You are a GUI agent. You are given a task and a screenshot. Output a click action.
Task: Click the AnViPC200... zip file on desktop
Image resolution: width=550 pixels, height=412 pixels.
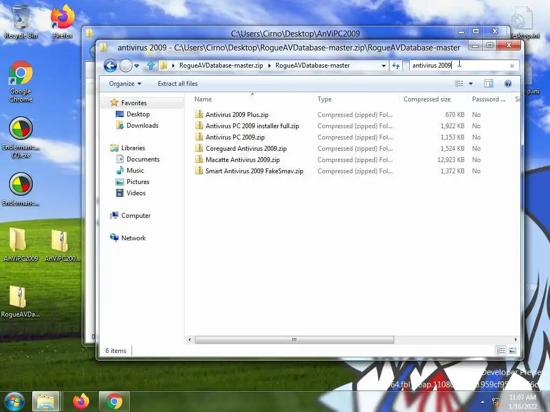62,245
